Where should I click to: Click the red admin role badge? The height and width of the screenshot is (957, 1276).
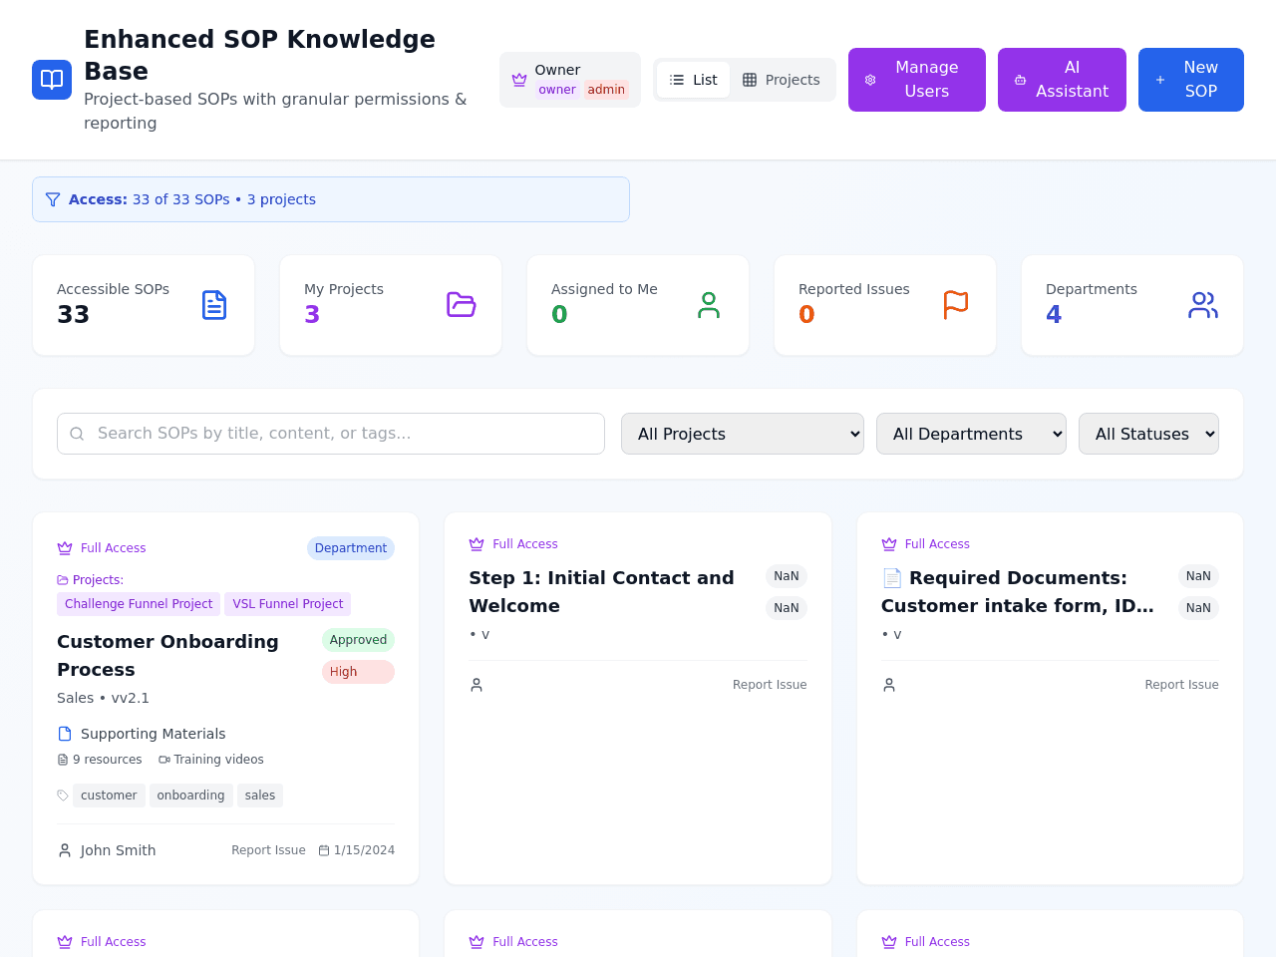point(606,90)
